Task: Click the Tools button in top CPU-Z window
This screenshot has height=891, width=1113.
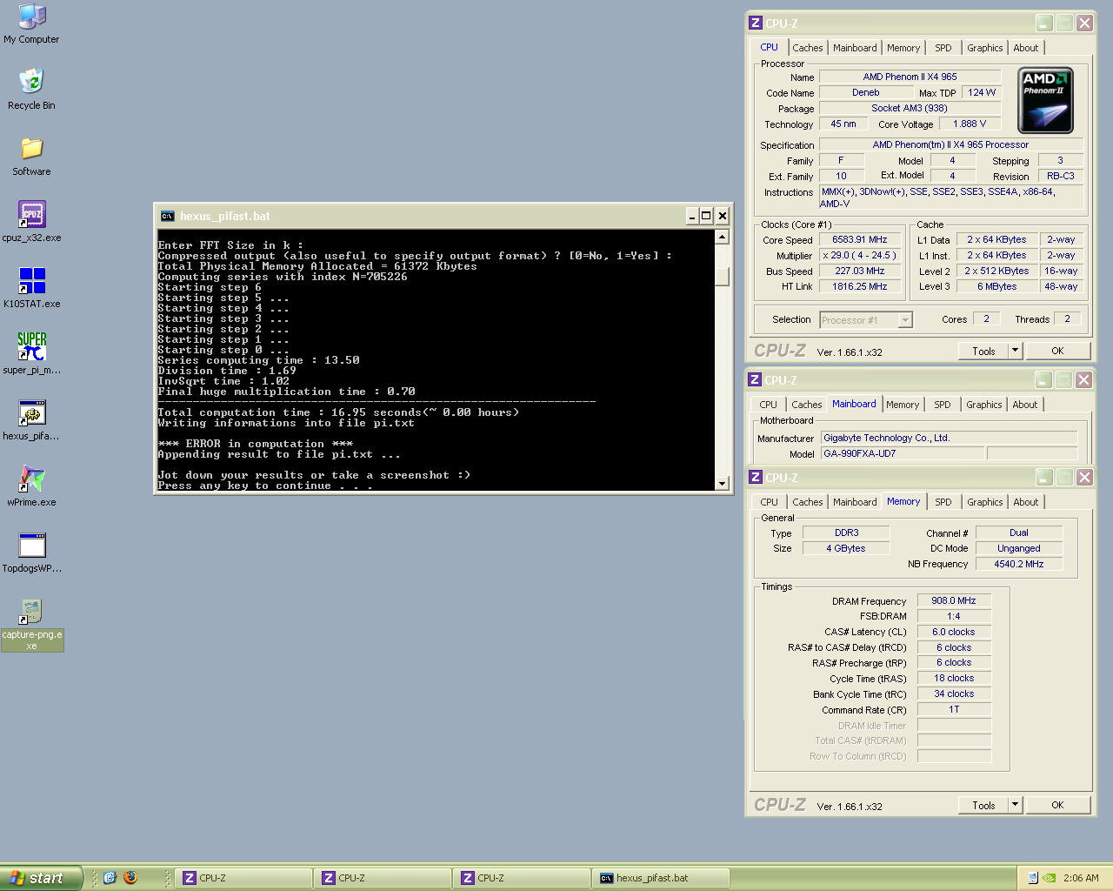Action: (983, 351)
